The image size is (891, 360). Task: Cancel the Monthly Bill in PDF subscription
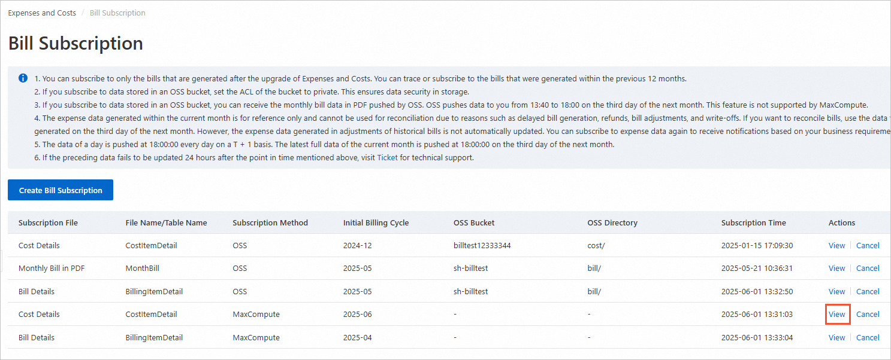click(x=868, y=268)
